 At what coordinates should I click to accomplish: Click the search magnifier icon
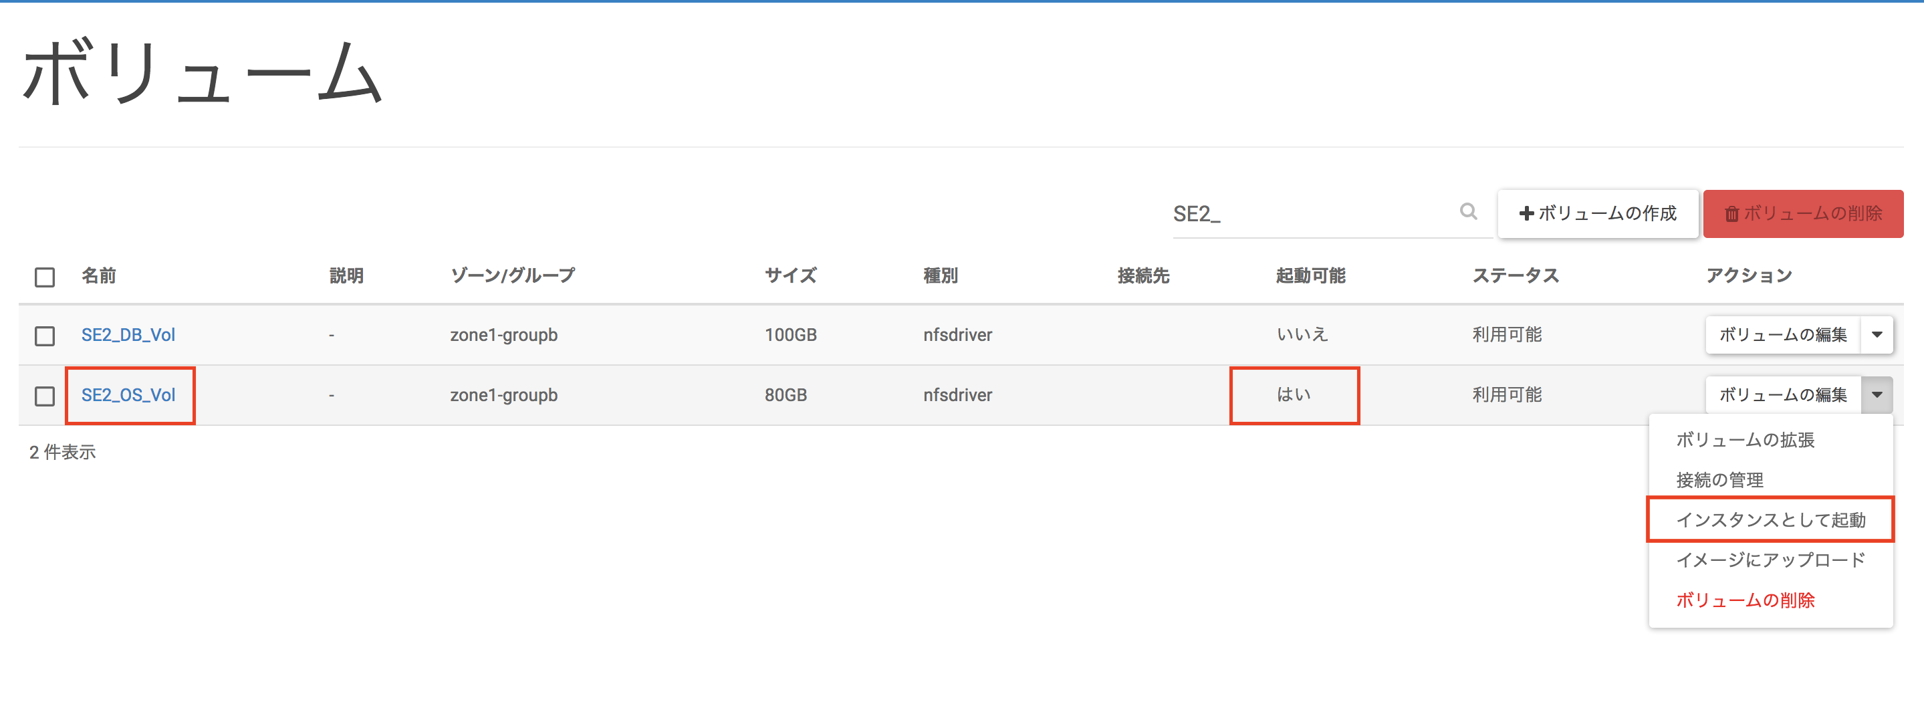(x=1467, y=212)
